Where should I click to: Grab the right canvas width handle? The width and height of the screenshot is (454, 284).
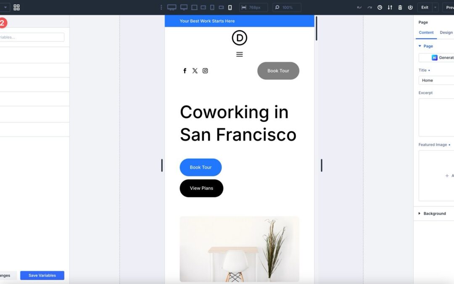322,165
